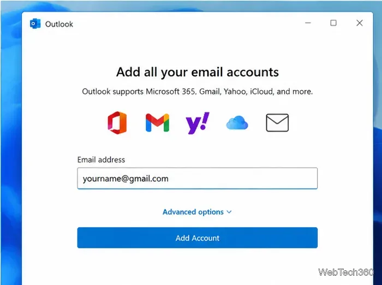
Task: Click the 'Outlook supports Microsoft 365' subtitle text
Action: click(x=198, y=92)
